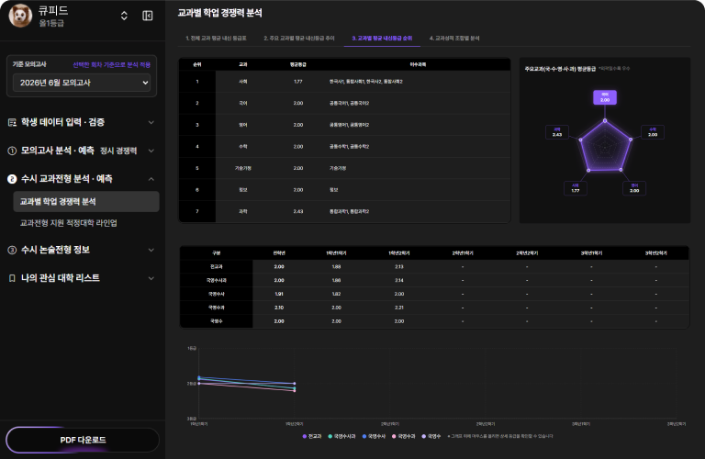The height and width of the screenshot is (459, 705).
Task: Click the PDF 다운로드 button
Action: (x=83, y=440)
